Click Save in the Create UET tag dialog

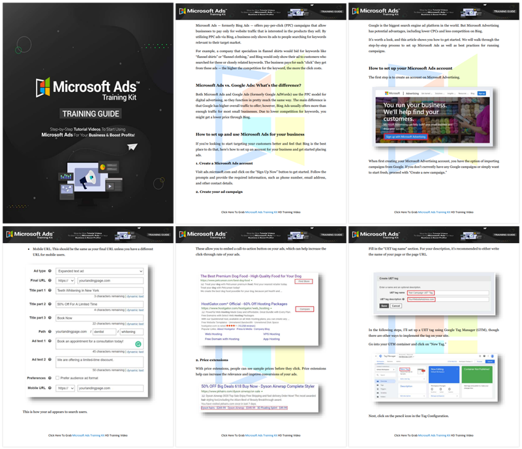(384, 306)
